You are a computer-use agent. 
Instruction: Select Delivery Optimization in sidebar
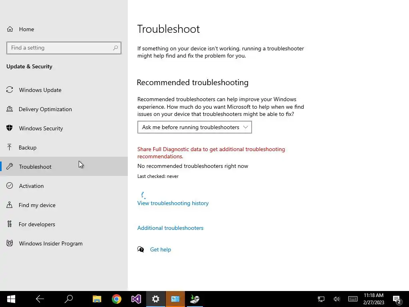(64, 109)
